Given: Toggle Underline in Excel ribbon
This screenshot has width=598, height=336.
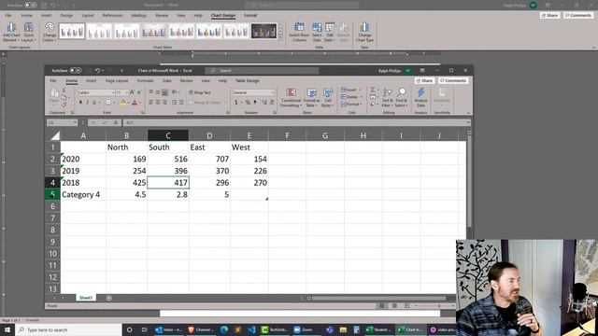Looking at the screenshot, I should 94,103.
